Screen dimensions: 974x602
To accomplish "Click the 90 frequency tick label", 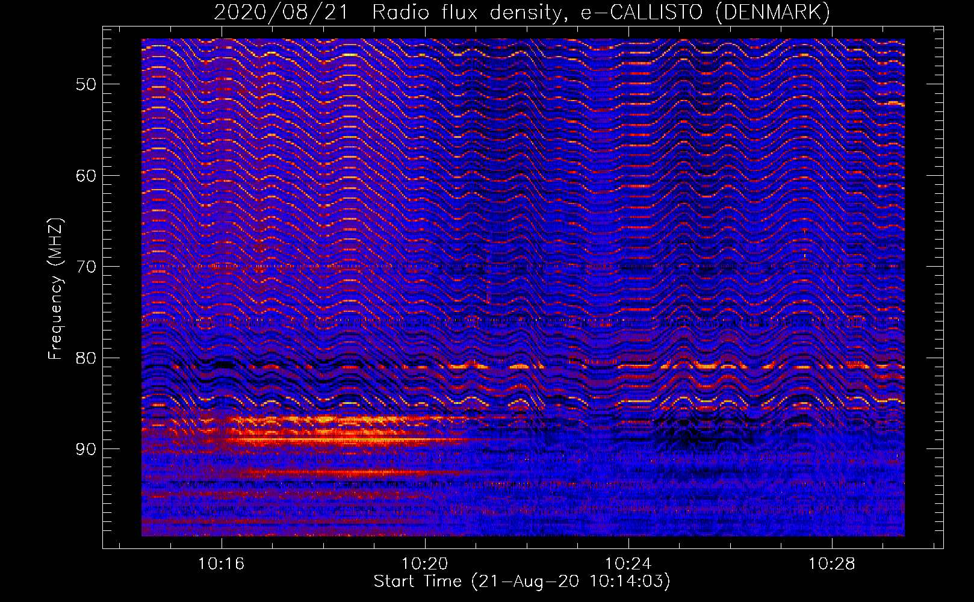I will [x=86, y=449].
